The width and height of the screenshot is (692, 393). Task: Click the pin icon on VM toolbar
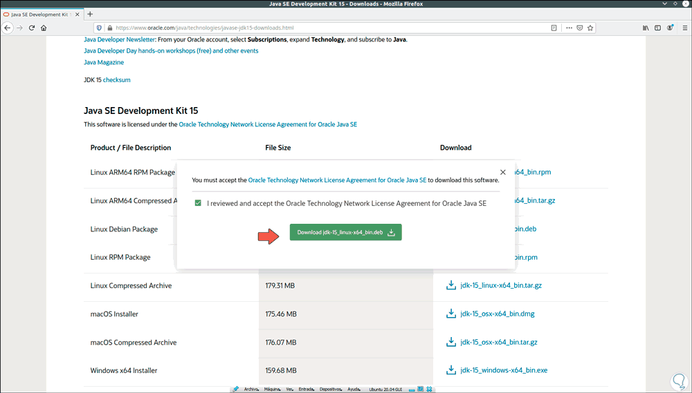236,389
